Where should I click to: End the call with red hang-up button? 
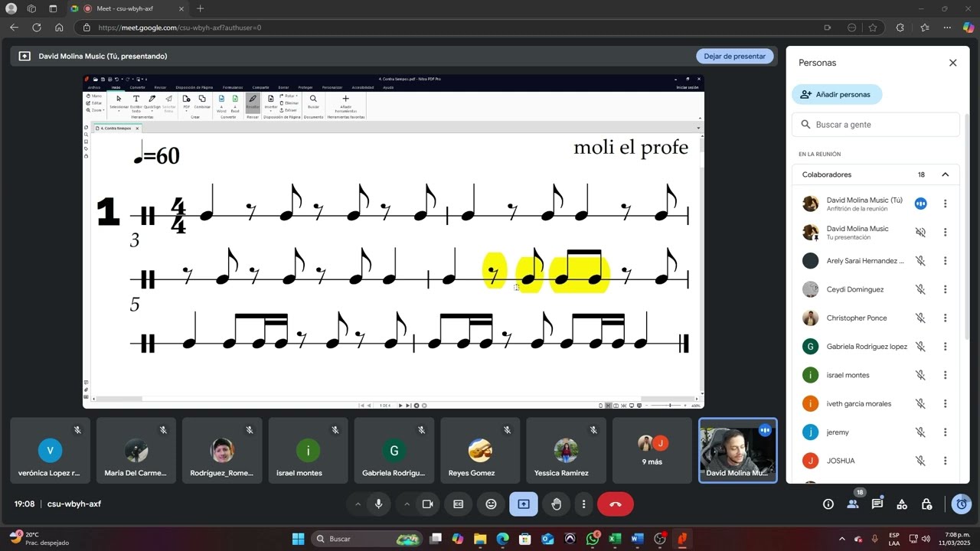tap(615, 504)
